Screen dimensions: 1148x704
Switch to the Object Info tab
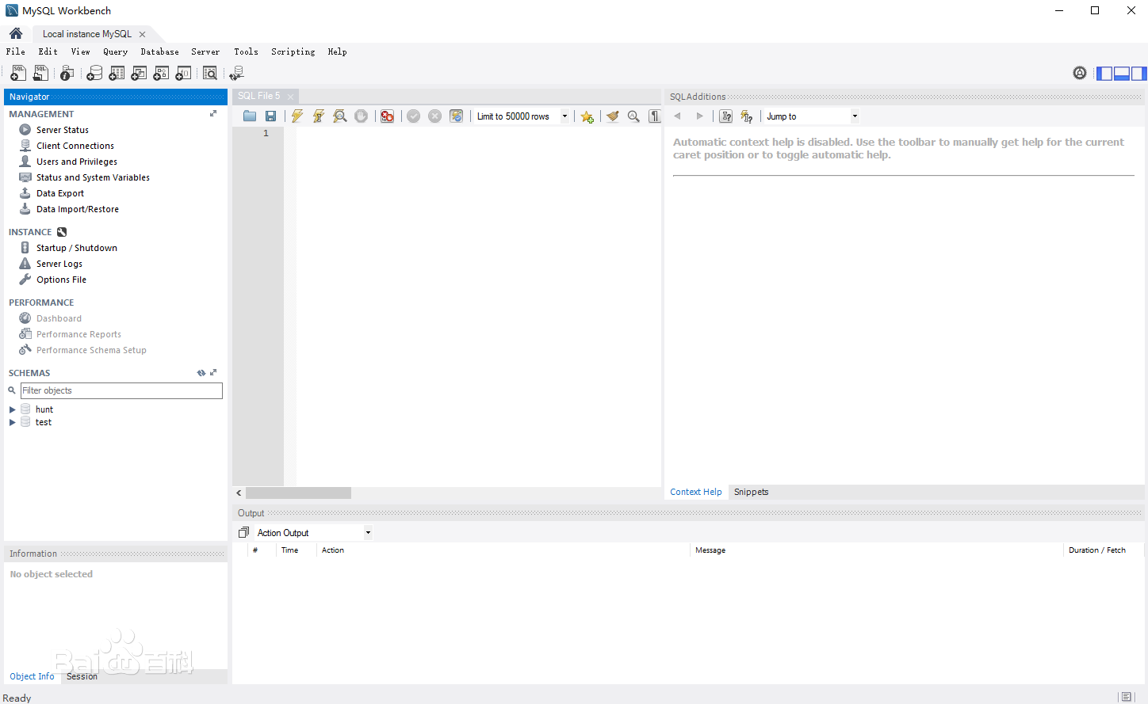click(32, 676)
